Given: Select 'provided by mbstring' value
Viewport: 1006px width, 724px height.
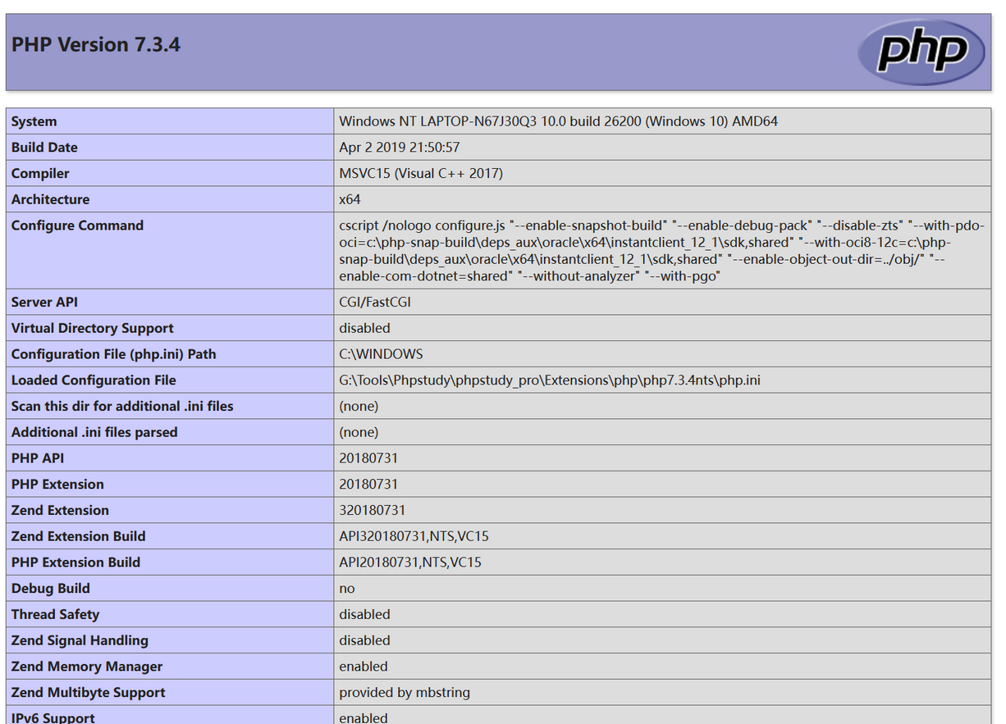Looking at the screenshot, I should [405, 693].
